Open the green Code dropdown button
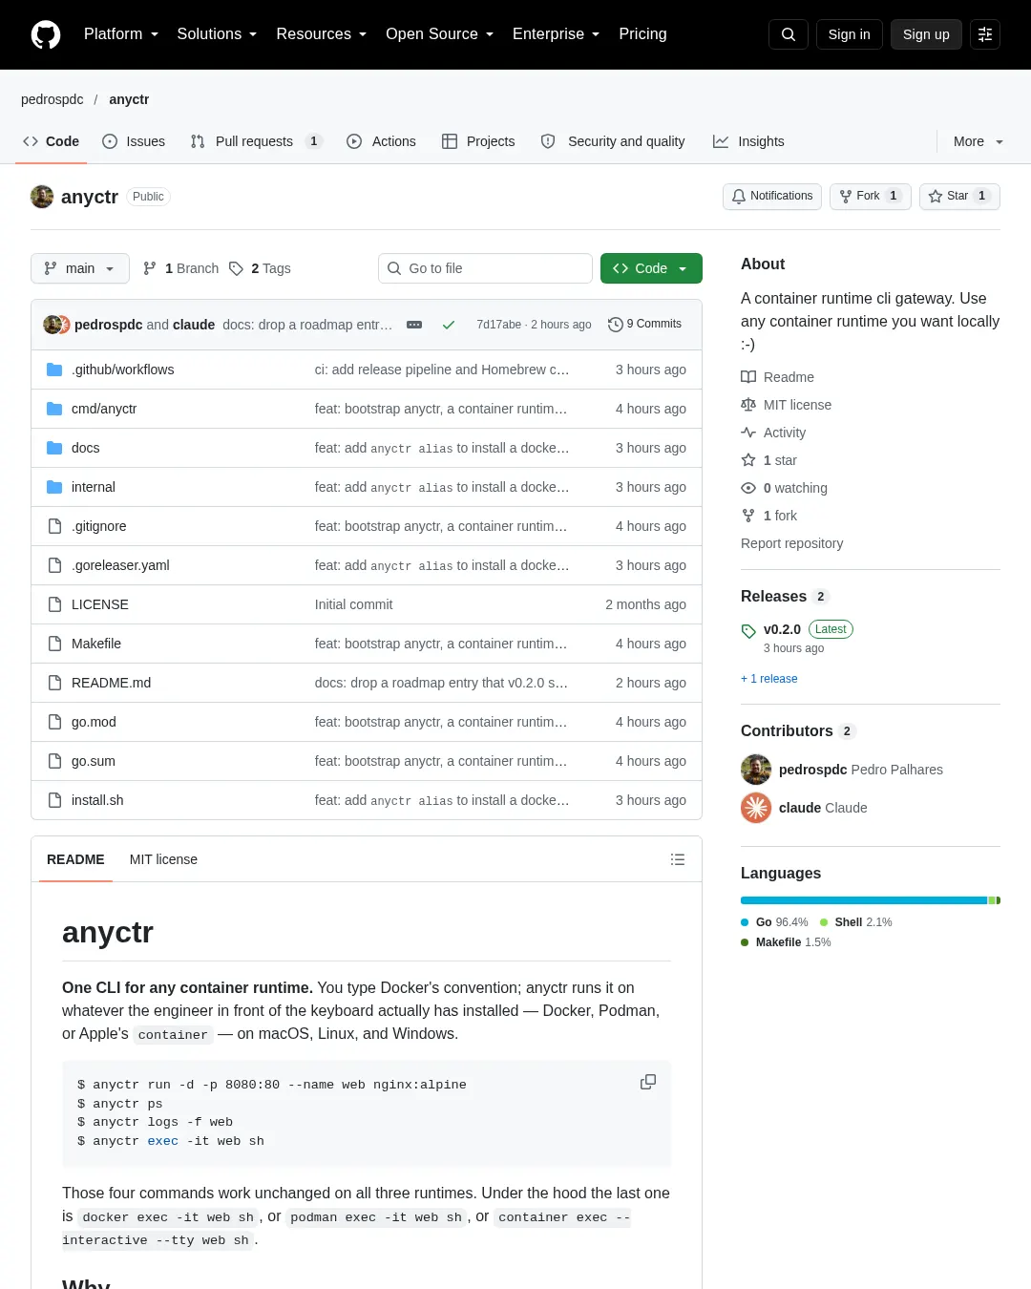 pos(651,268)
